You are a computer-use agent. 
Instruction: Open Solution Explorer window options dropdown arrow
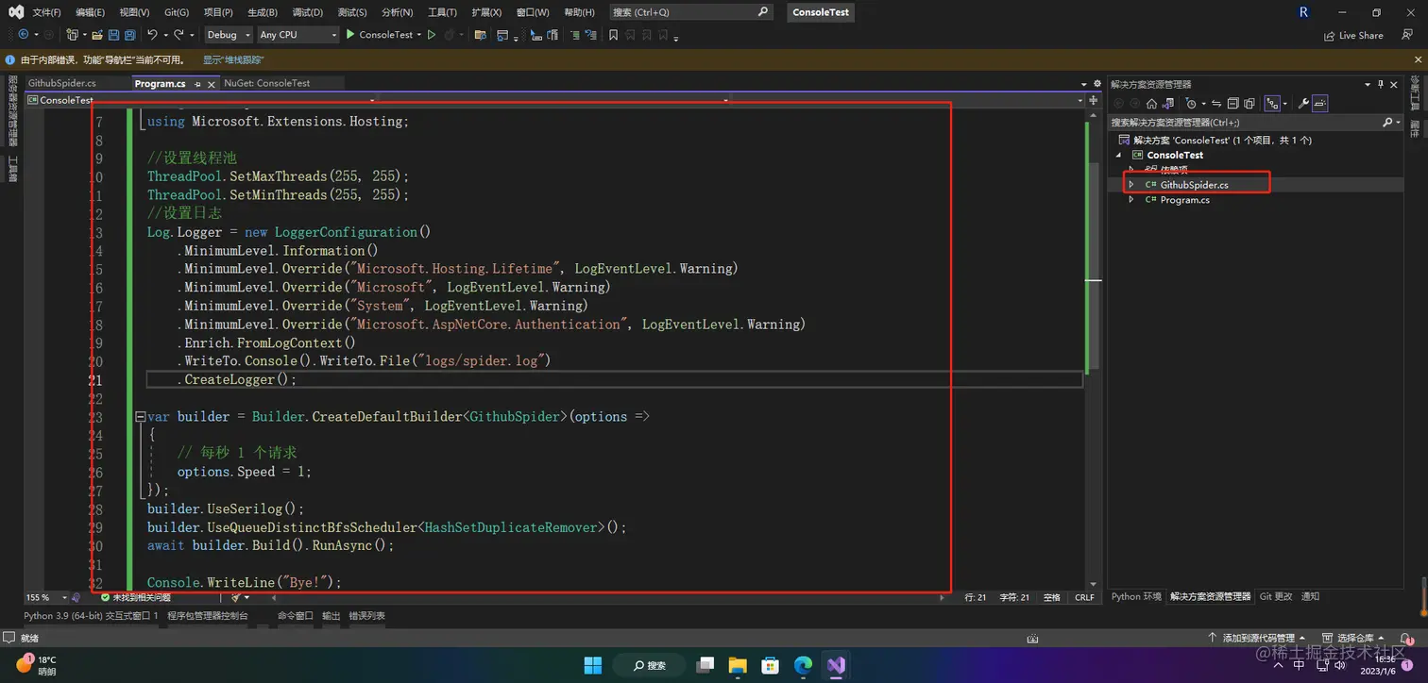pyautogui.click(x=1368, y=84)
